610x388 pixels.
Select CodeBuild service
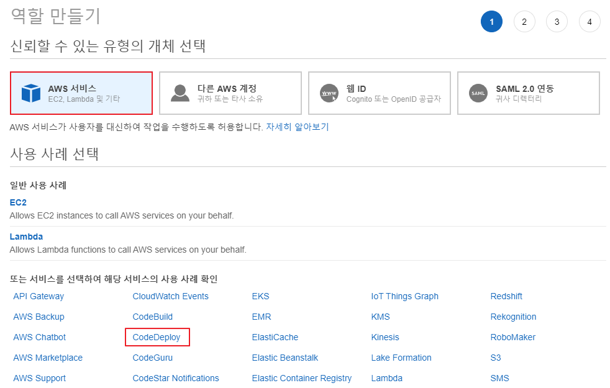pos(153,317)
